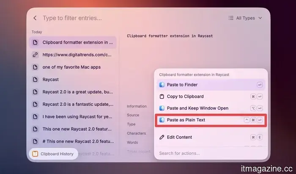Select 'Clipboard formatter extension in ...' entry
296x174 pixels.
click(x=73, y=42)
